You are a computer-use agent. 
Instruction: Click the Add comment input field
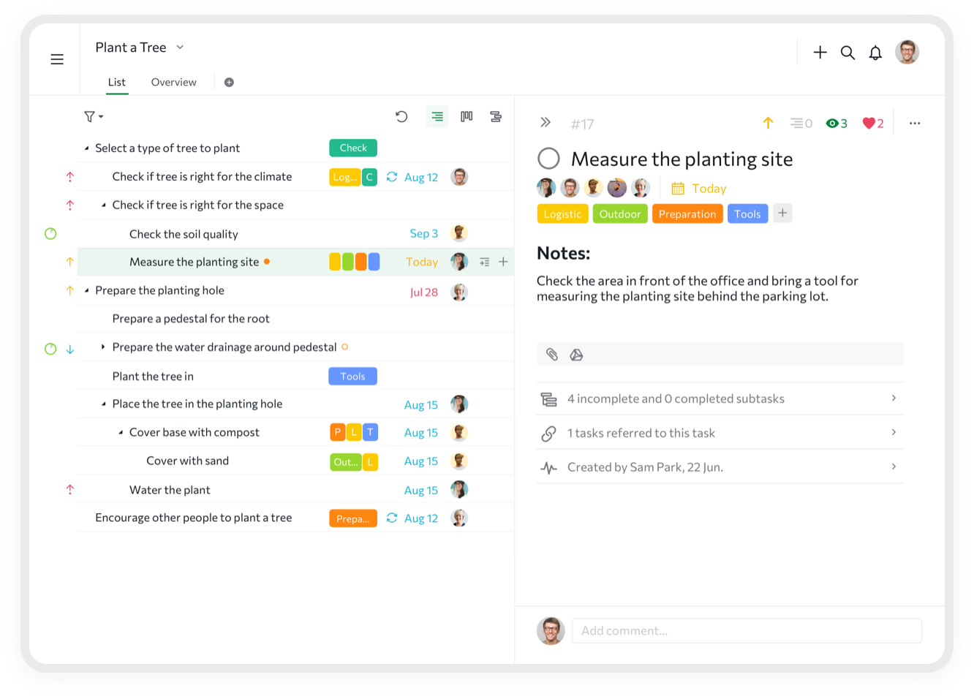click(746, 630)
